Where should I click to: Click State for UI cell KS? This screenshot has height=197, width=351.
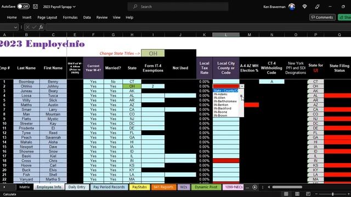click(x=315, y=165)
